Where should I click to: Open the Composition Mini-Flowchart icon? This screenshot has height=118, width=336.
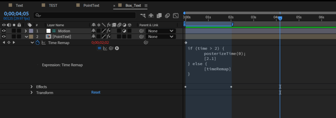[143, 15]
